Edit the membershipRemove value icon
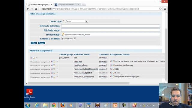This screenshot has height=108, width=192. [113, 65]
